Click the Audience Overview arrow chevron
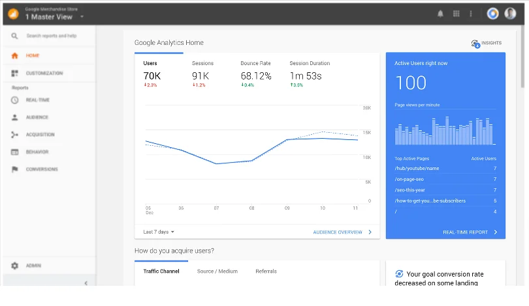529x306 pixels. 370,232
